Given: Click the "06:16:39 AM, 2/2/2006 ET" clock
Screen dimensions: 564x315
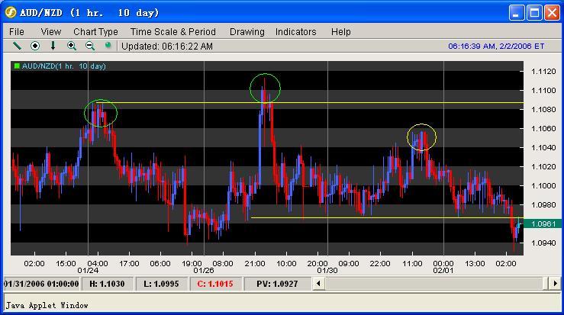Looking at the screenshot, I should [x=496, y=46].
